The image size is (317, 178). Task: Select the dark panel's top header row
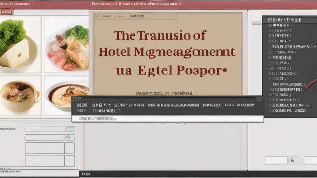289,20
